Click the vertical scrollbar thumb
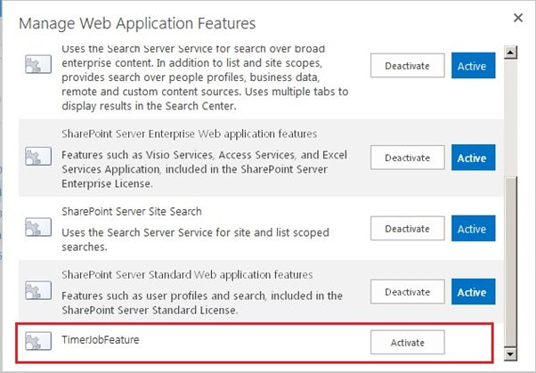 511,258
